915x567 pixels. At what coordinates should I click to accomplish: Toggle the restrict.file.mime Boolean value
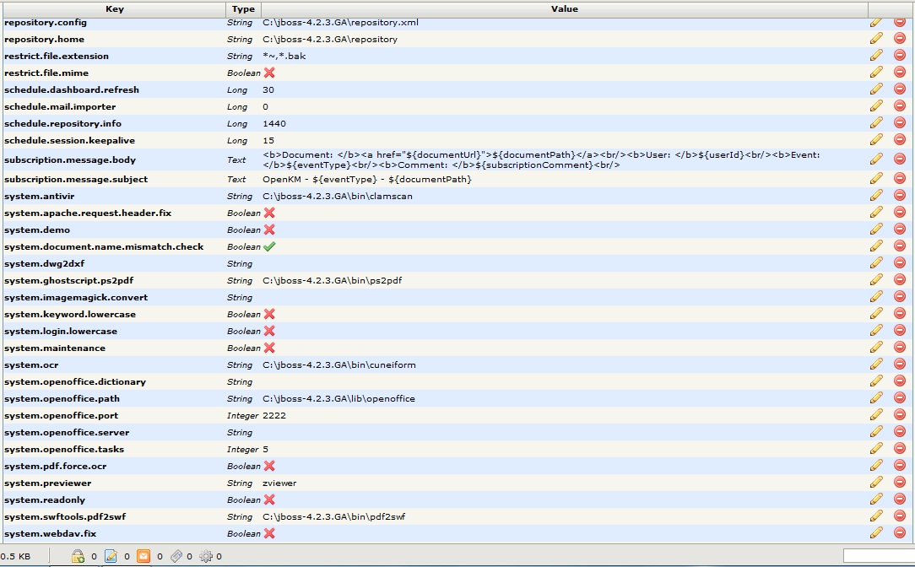[x=271, y=73]
